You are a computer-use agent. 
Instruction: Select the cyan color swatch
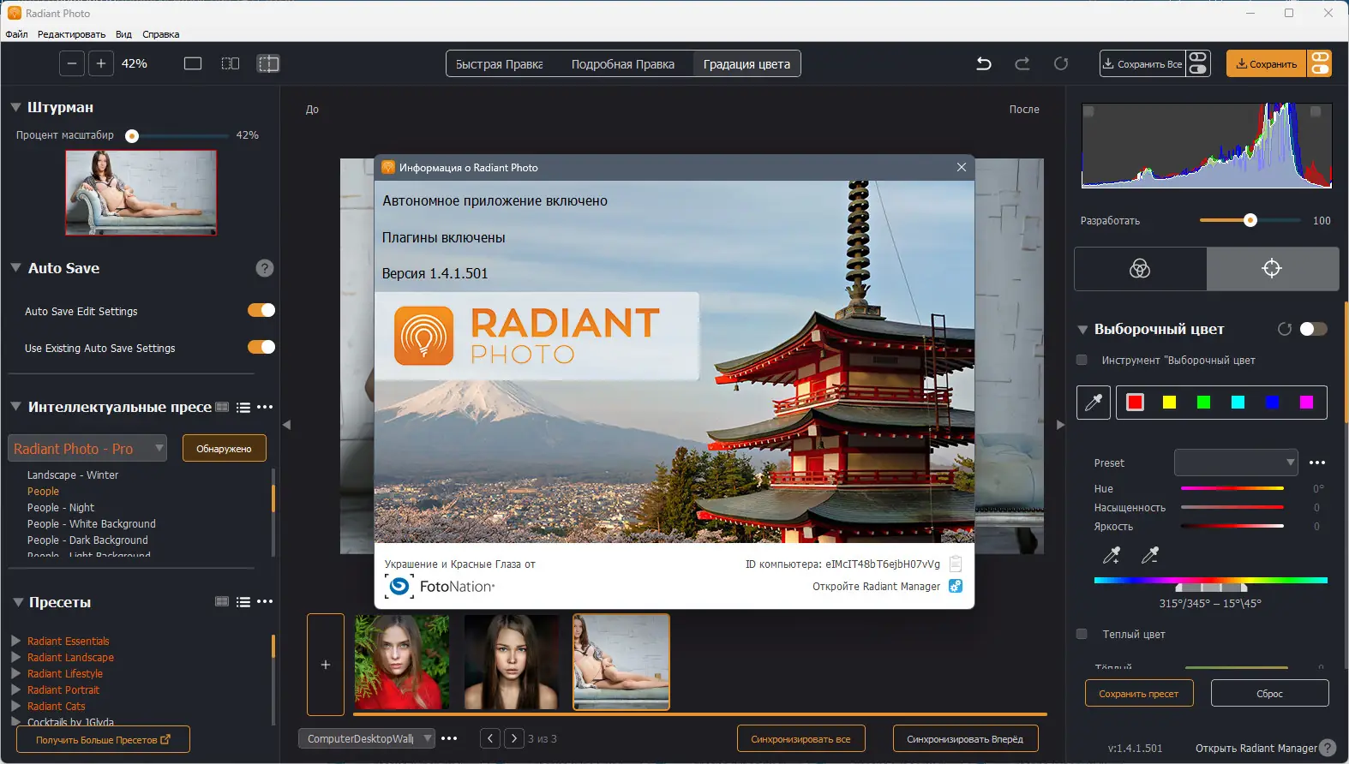pos(1238,403)
